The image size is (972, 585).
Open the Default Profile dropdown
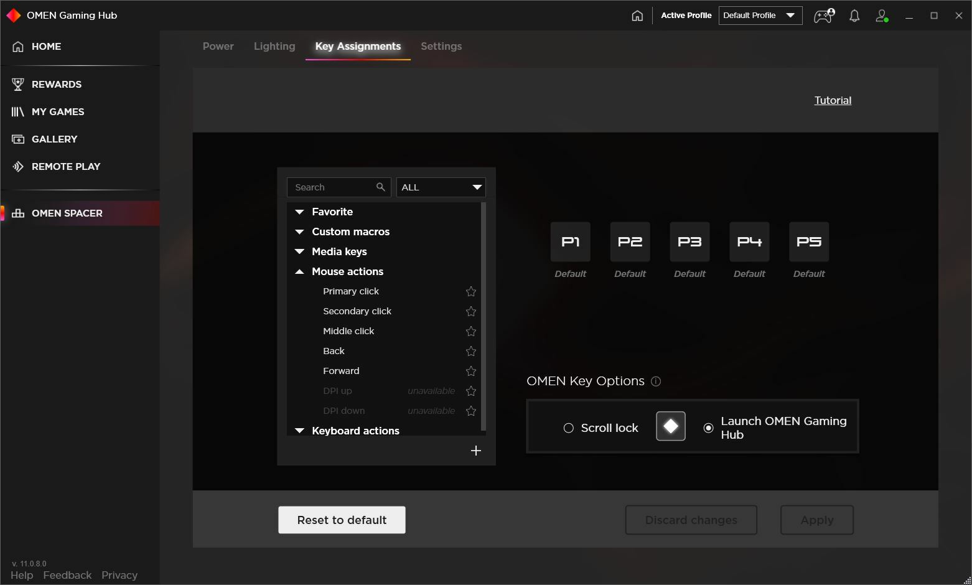pos(760,15)
